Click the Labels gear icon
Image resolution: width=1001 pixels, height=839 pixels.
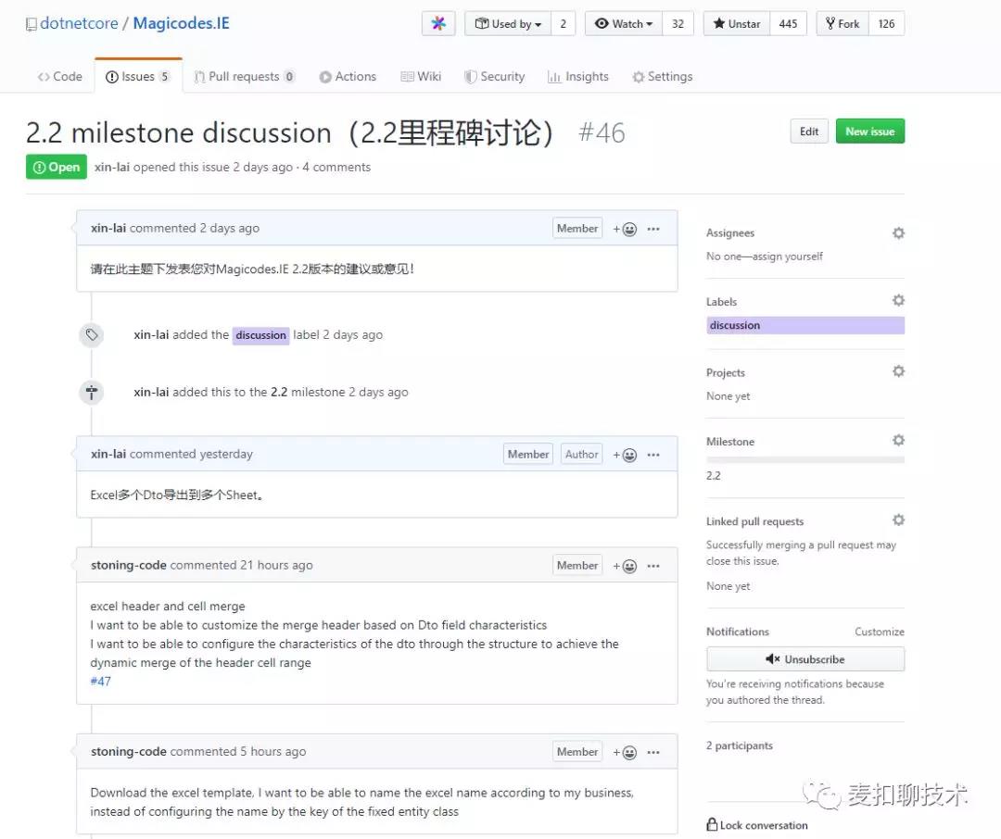(x=898, y=300)
